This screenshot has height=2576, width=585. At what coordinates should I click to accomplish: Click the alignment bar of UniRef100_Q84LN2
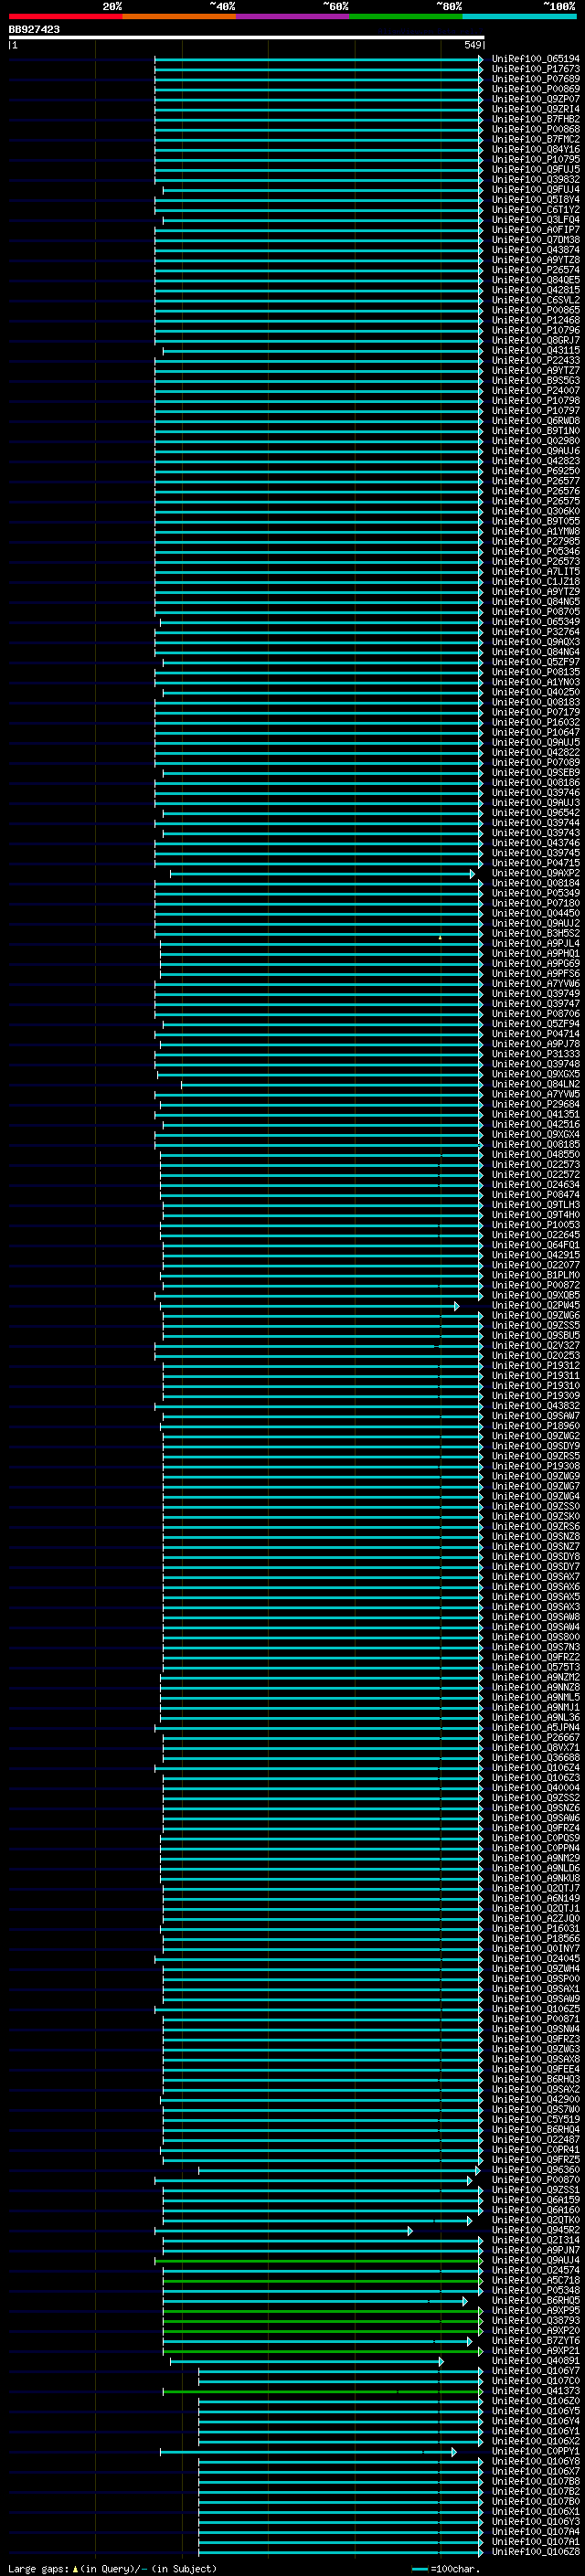[332, 1084]
